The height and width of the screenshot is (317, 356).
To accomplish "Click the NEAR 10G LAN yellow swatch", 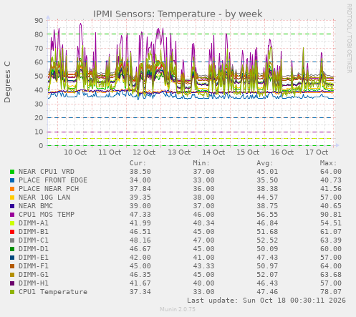I will [12, 197].
